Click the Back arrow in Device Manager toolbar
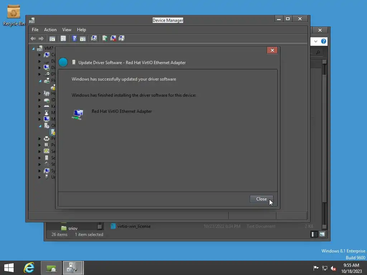The width and height of the screenshot is (367, 275). coord(33,38)
